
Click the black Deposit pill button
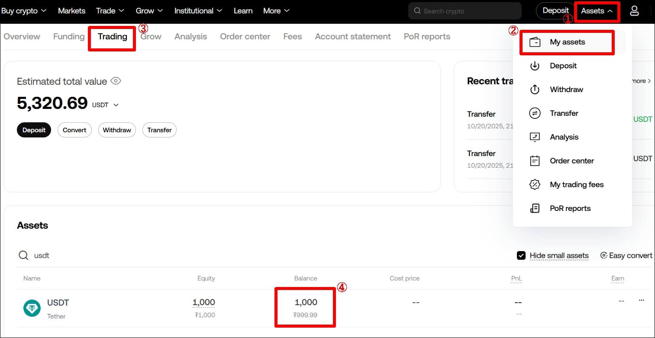(x=34, y=130)
